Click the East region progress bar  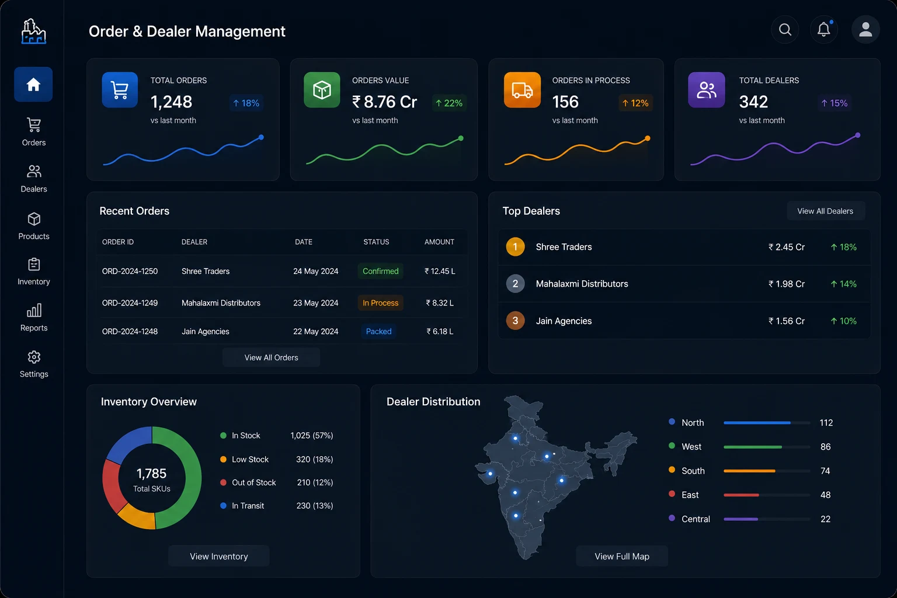[767, 495]
